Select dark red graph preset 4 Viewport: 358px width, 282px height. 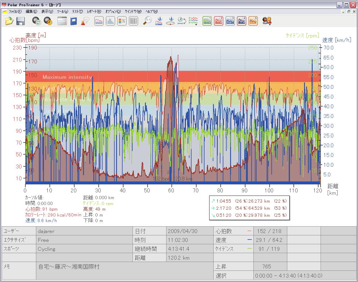[x=242, y=21]
